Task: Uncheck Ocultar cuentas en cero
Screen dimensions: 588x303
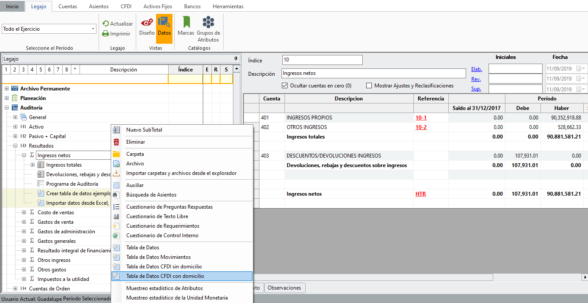Action: pos(285,86)
